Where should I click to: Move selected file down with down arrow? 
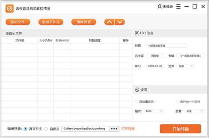120,22
